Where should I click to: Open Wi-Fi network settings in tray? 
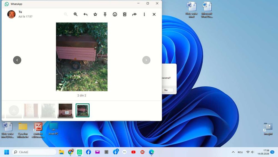click(x=248, y=152)
